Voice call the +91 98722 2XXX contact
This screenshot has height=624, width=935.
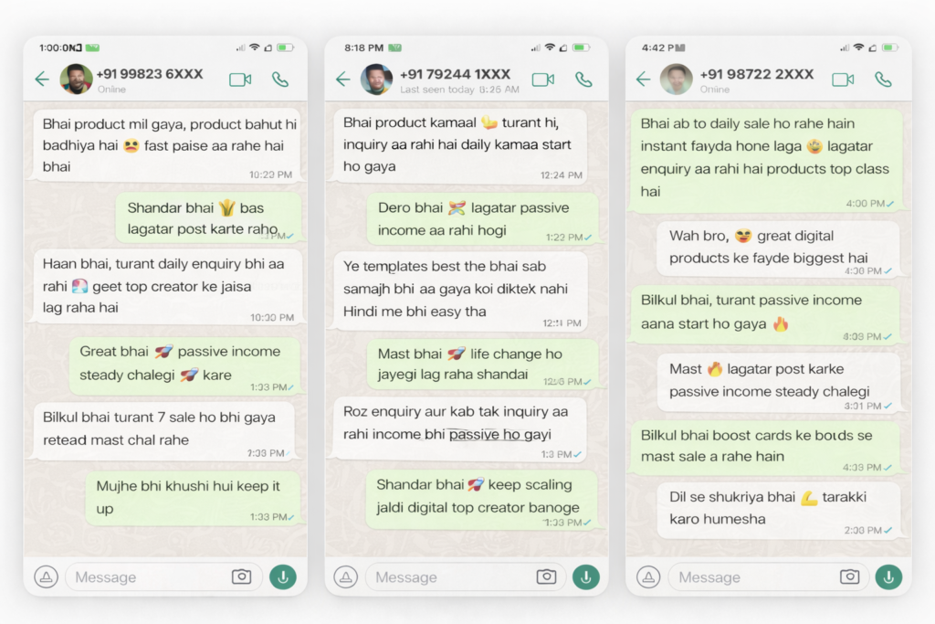[883, 79]
